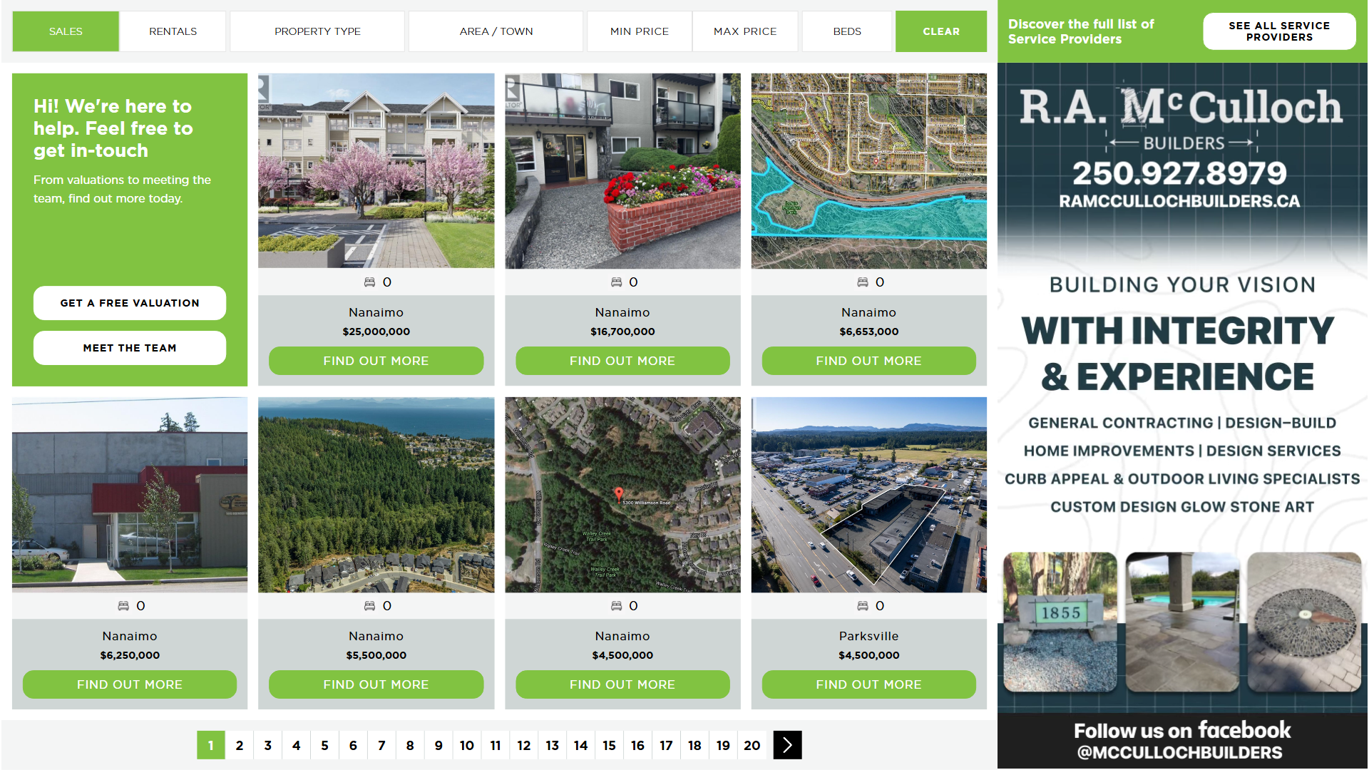Open the Min Price dropdown
The image size is (1369, 770).
[x=639, y=31]
